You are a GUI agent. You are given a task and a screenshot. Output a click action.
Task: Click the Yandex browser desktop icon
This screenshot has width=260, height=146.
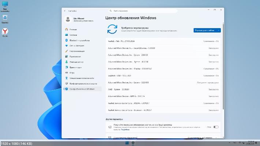point(5,32)
